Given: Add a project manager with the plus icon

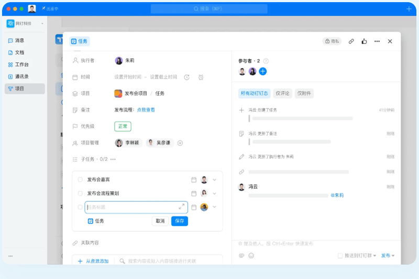Looking at the screenshot, I should (180, 143).
